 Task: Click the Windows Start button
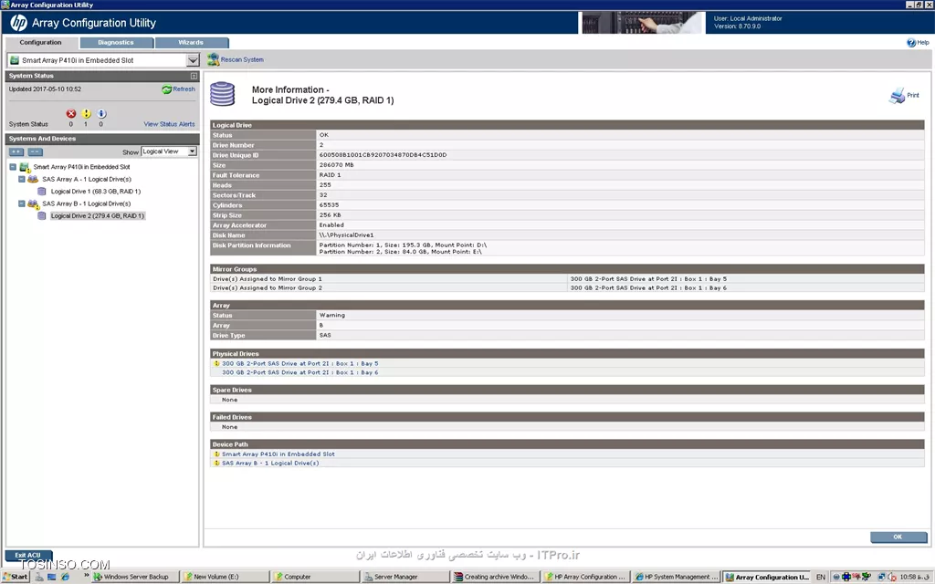15,577
